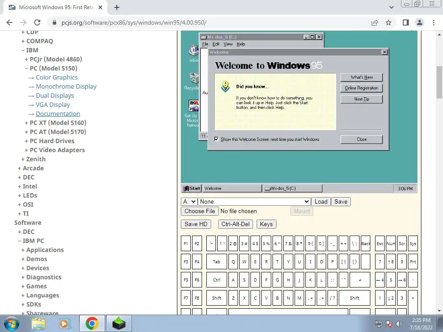443x332 pixels.
Task: Open the Chrome profile avatar
Action: [420, 22]
